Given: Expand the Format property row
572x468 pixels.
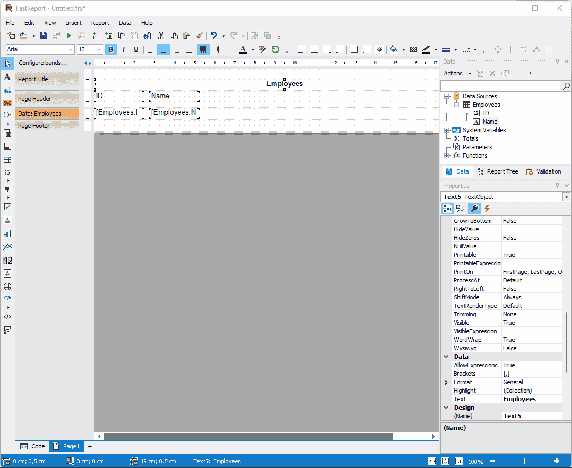Looking at the screenshot, I should [446, 382].
